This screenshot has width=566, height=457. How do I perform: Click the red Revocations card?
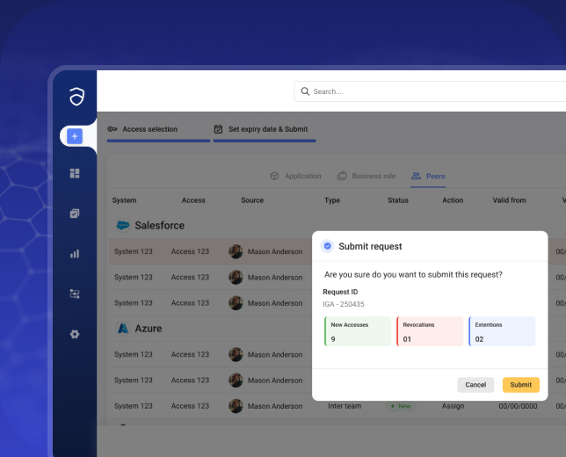(430, 331)
